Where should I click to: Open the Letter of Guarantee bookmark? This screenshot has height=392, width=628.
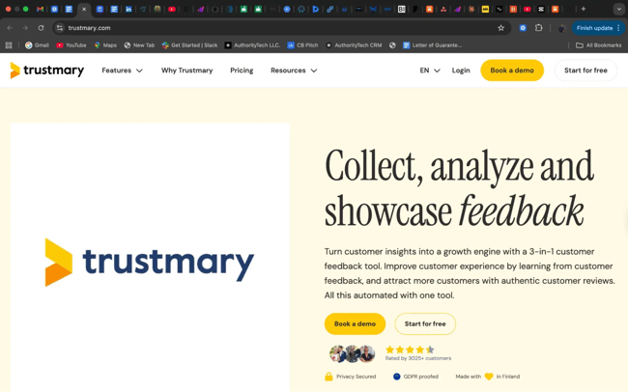pyautogui.click(x=433, y=45)
